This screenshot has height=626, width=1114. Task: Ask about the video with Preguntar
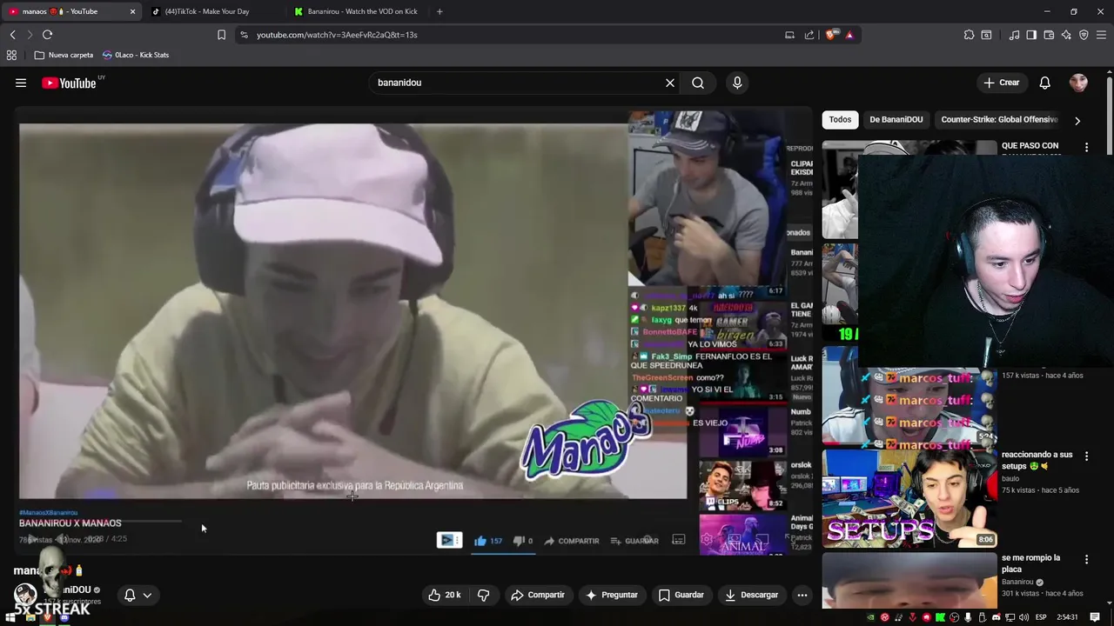(612, 595)
